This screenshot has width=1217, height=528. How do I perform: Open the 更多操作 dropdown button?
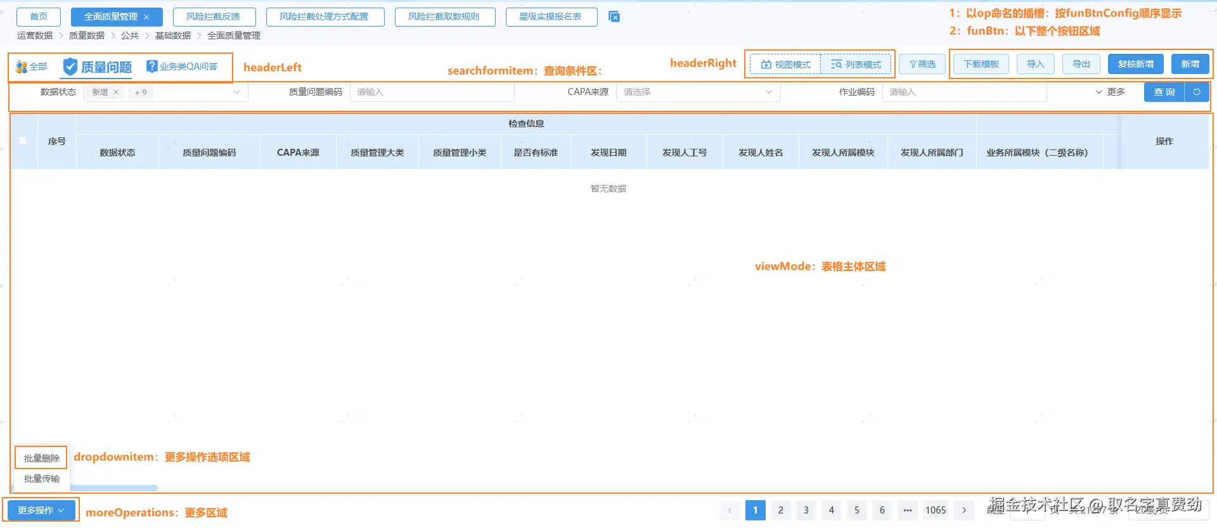(41, 510)
